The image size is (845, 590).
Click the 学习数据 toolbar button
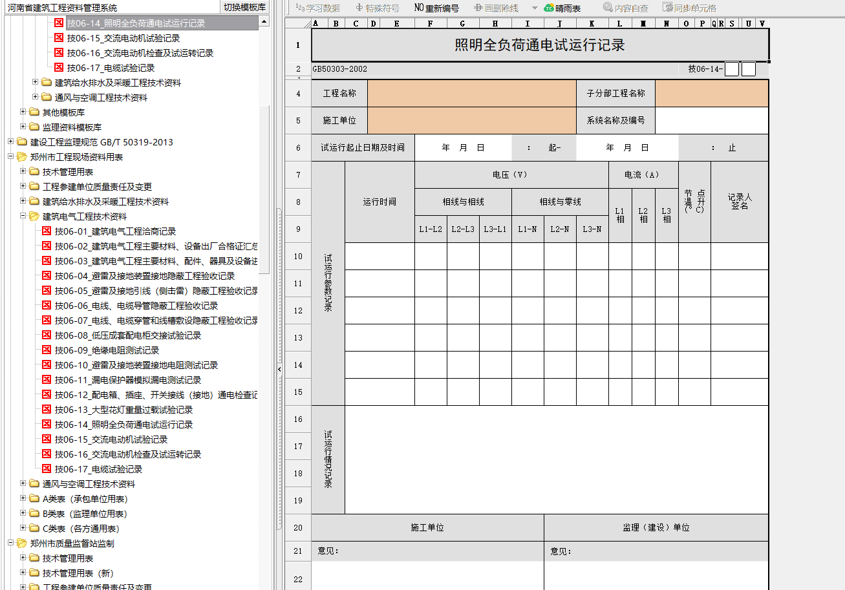pos(317,8)
